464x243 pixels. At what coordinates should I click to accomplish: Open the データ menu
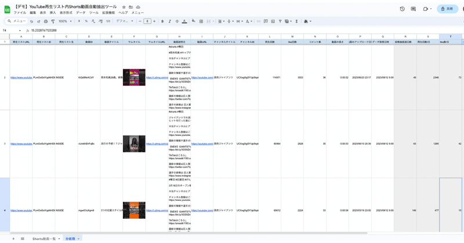pos(81,13)
